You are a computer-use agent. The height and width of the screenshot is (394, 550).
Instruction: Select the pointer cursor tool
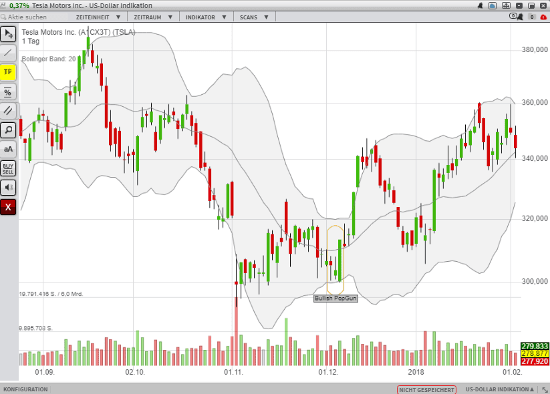click(8, 33)
